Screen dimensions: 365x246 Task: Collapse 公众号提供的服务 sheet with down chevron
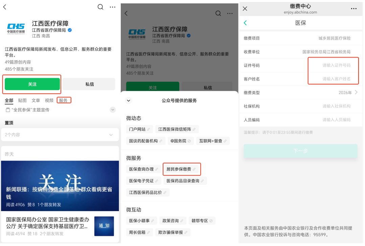click(129, 100)
